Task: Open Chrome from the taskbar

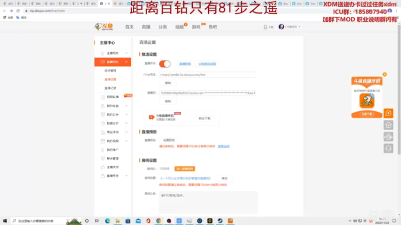Action: tap(158, 220)
